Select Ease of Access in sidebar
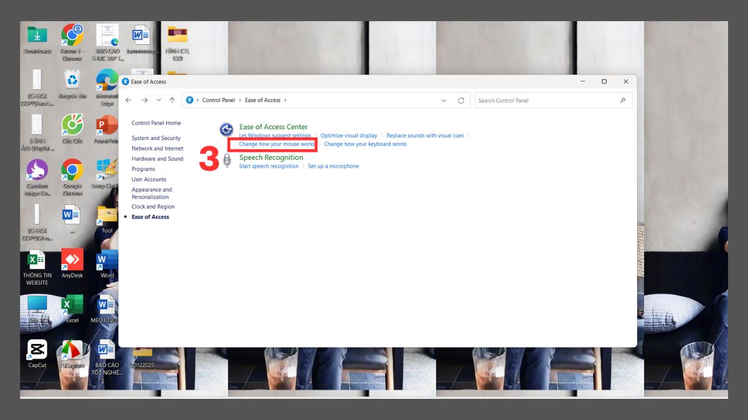 click(150, 217)
